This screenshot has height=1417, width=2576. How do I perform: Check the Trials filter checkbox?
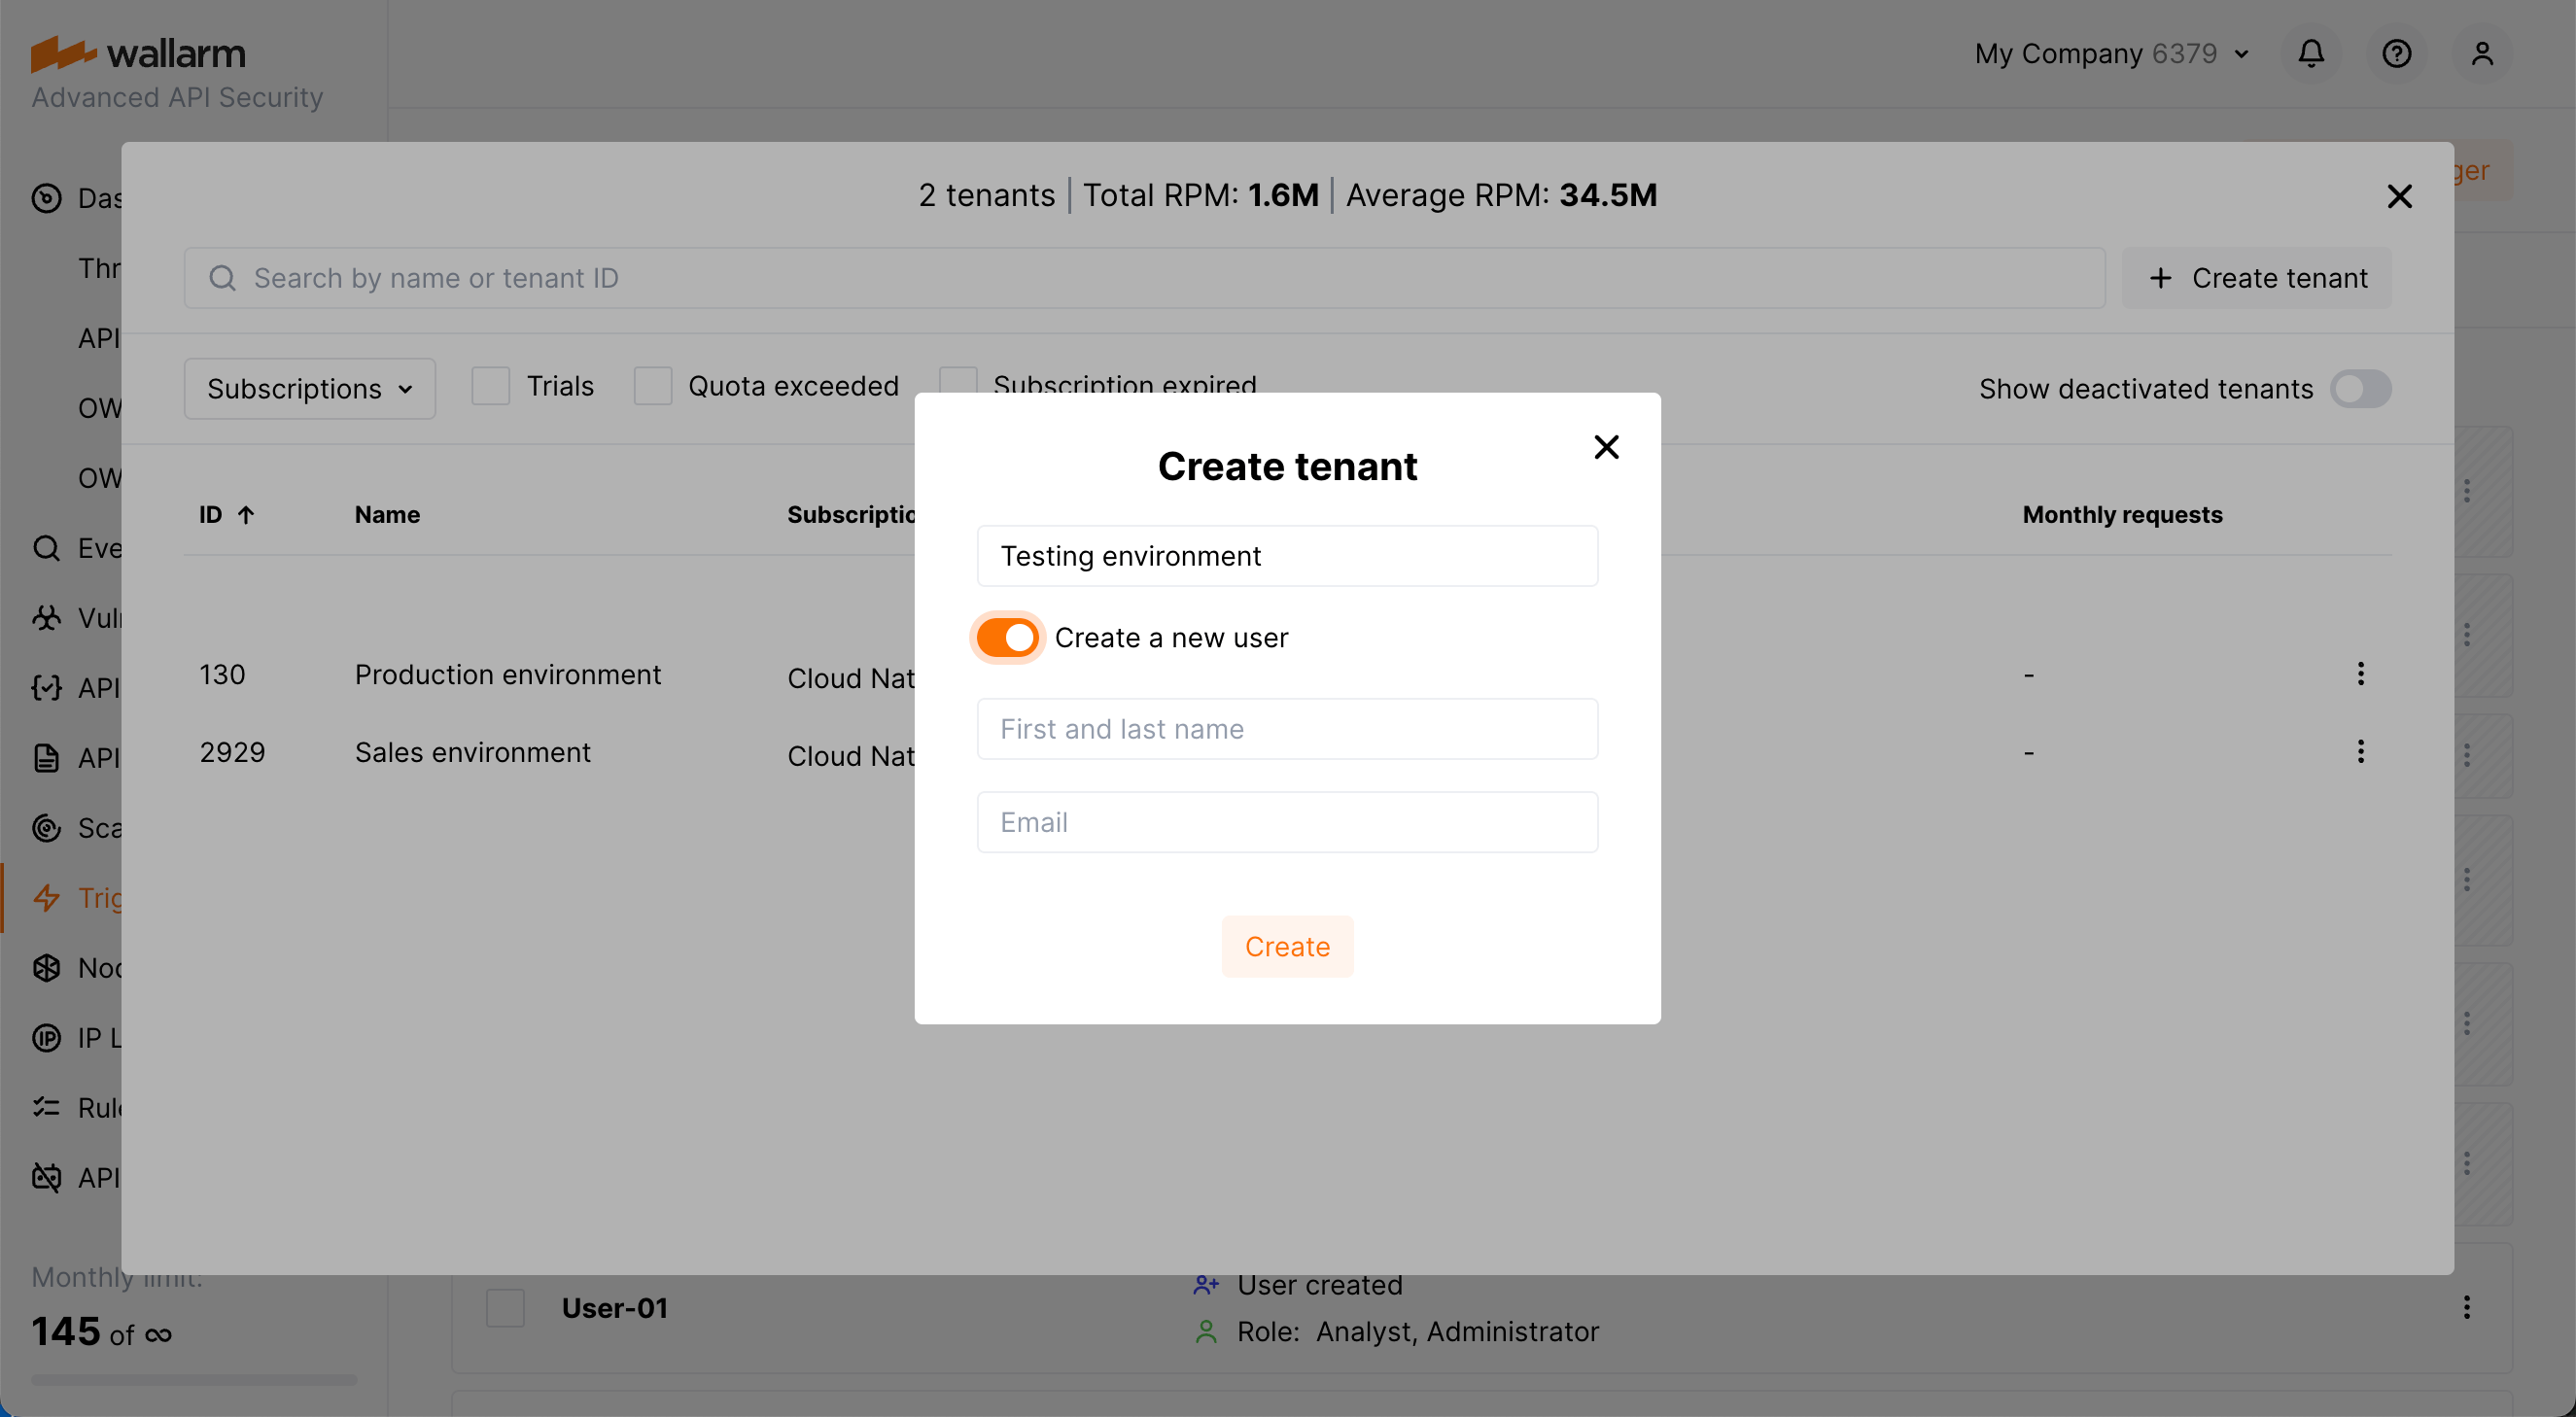tap(491, 385)
